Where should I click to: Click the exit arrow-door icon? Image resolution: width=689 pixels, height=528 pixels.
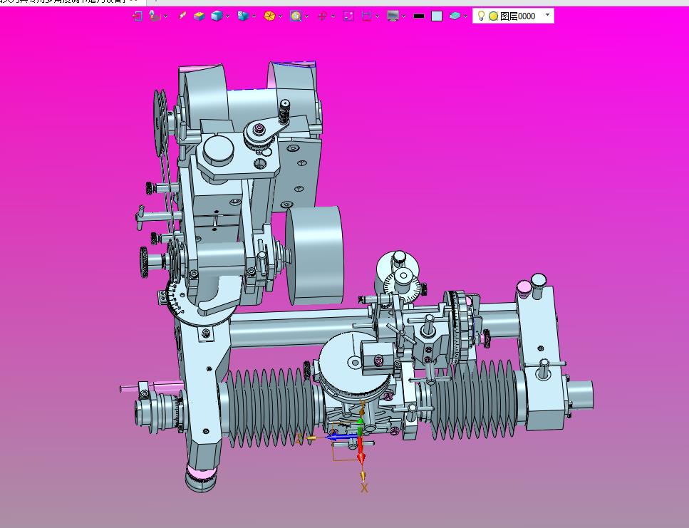[x=137, y=16]
